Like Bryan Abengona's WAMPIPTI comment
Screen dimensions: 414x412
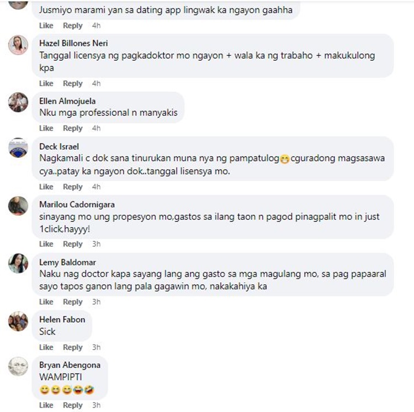46,405
